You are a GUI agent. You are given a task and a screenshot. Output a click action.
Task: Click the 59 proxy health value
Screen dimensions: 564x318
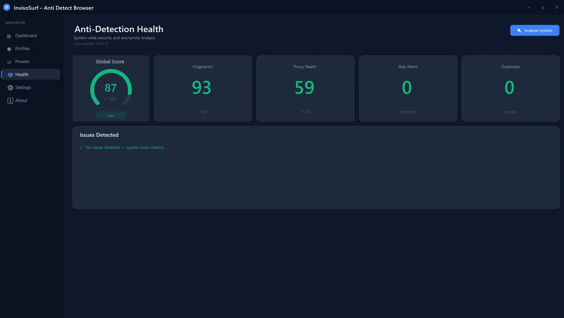click(x=304, y=87)
